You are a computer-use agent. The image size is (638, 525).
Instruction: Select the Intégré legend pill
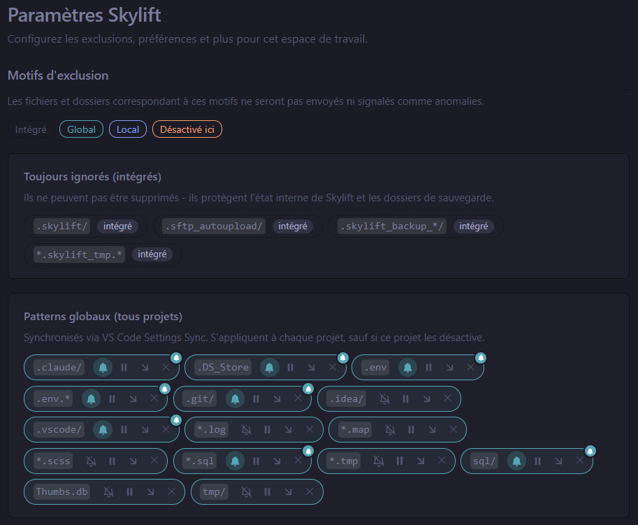point(31,129)
